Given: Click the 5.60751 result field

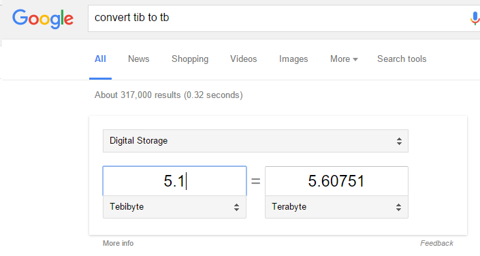Looking at the screenshot, I should (336, 180).
